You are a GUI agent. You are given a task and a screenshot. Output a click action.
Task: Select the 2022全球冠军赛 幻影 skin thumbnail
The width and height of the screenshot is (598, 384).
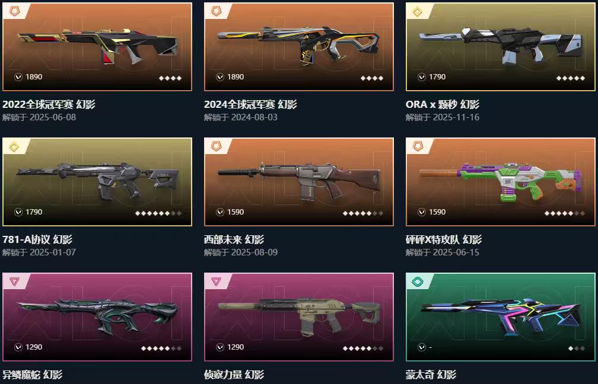[97, 47]
